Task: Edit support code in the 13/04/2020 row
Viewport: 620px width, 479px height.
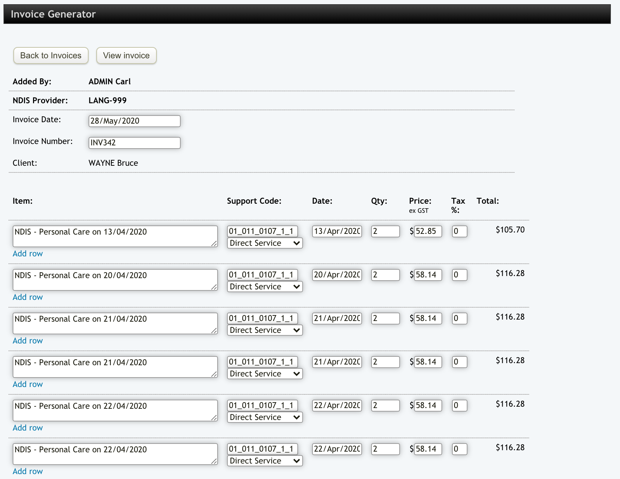Action: (263, 231)
